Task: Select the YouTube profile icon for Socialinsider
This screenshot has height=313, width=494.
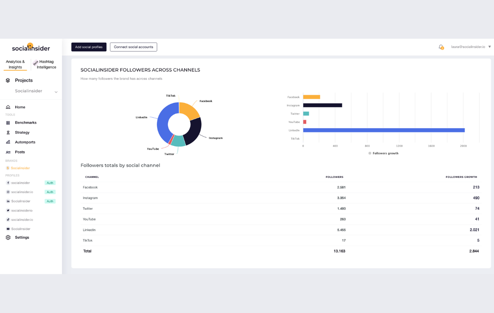Action: (x=8, y=229)
